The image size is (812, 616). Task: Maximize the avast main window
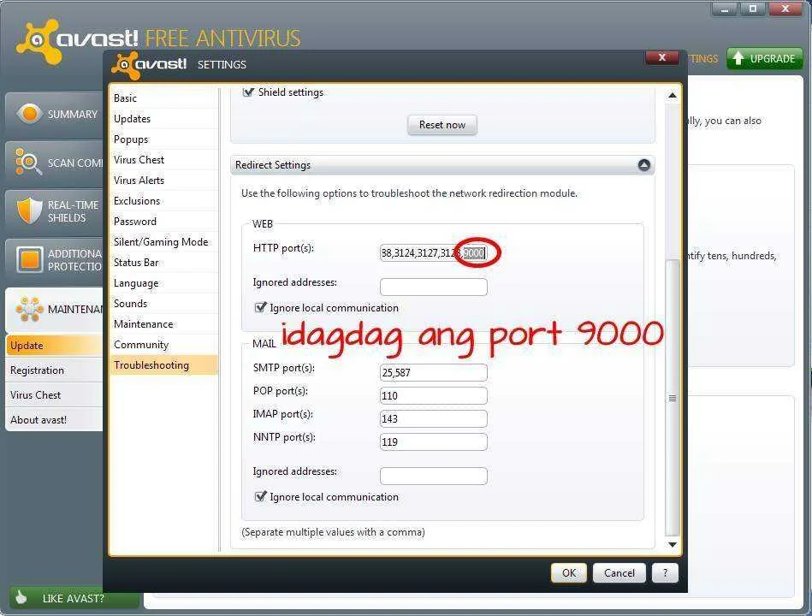[752, 9]
